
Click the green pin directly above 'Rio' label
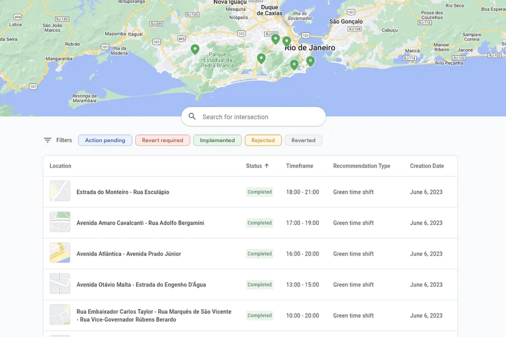pos(287,41)
